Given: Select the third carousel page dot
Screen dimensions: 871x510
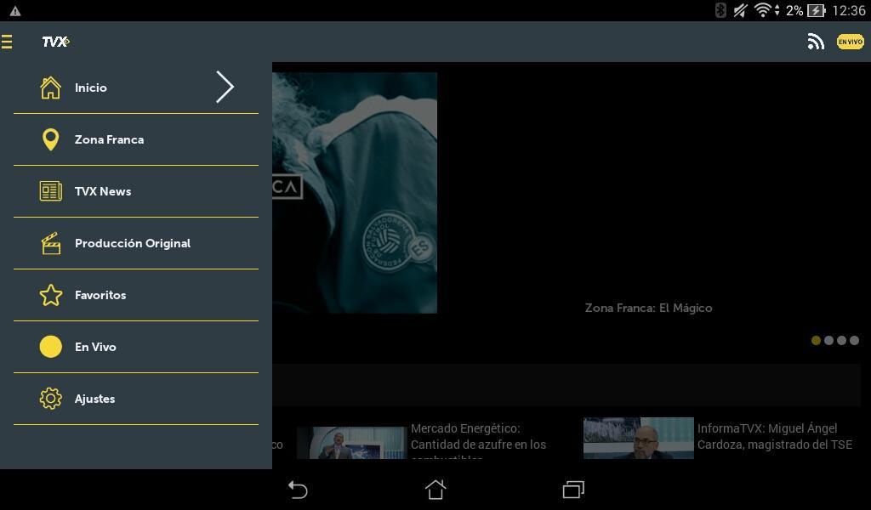Looking at the screenshot, I should click(841, 340).
